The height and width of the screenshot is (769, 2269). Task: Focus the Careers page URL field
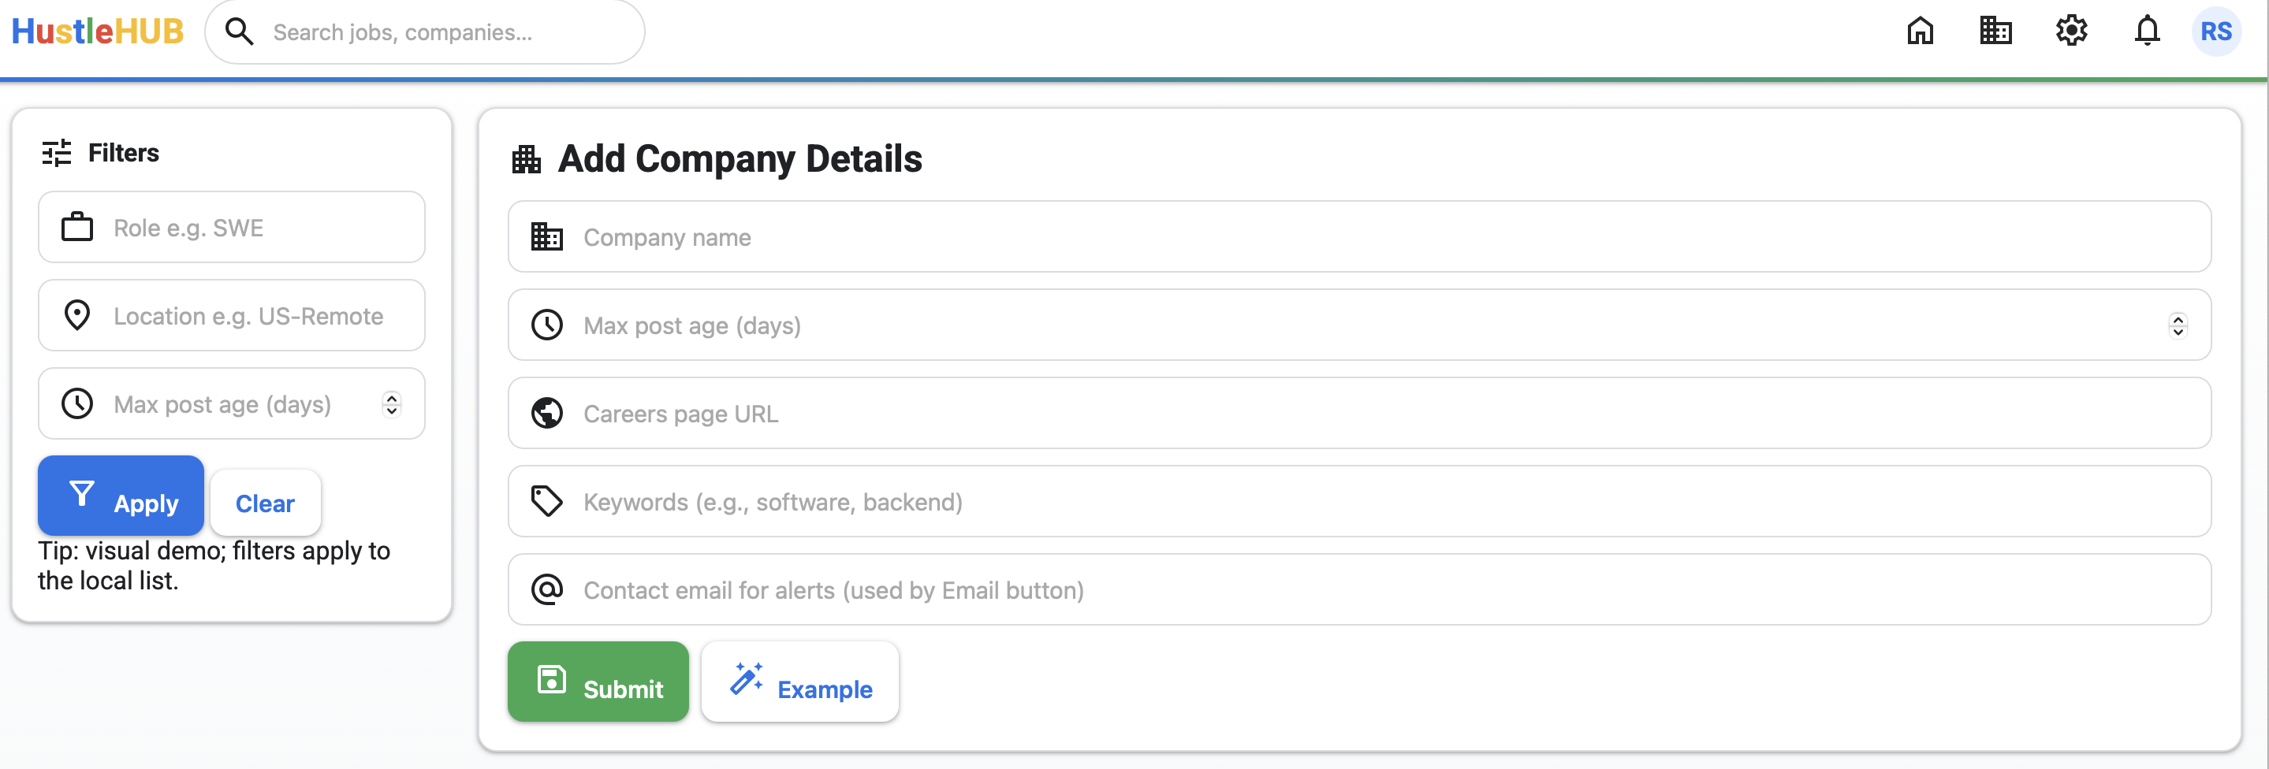pyautogui.click(x=1359, y=413)
